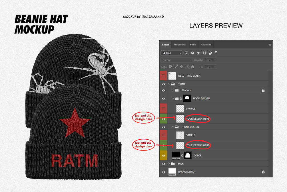Switch to the Channels tab
Screen dimensions: 287x192
click(206, 45)
